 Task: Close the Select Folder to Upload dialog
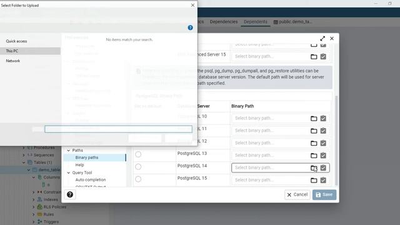pyautogui.click(x=192, y=5)
